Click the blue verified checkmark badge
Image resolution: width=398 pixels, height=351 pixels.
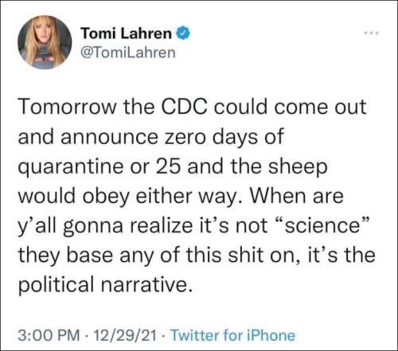pos(183,33)
